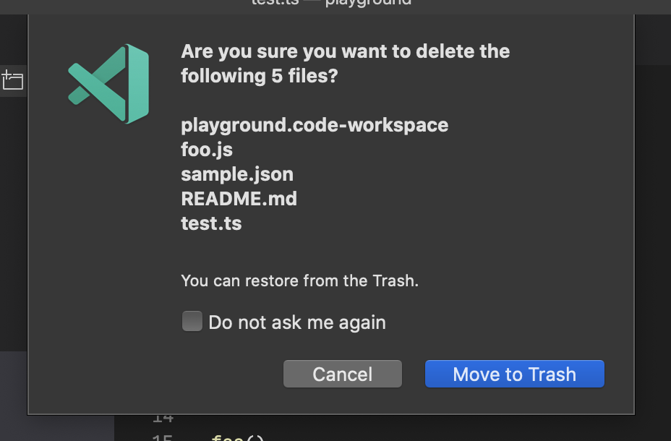The image size is (671, 441).
Task: Select README.md in the file list
Action: pyautogui.click(x=239, y=199)
